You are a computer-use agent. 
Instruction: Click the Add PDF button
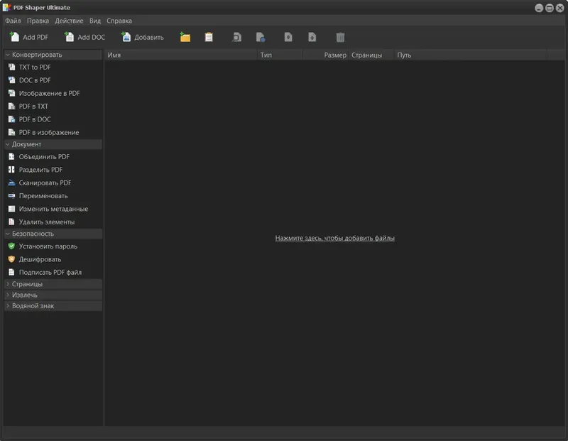tap(28, 37)
